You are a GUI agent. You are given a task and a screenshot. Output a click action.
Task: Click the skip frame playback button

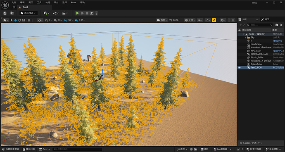82,13
